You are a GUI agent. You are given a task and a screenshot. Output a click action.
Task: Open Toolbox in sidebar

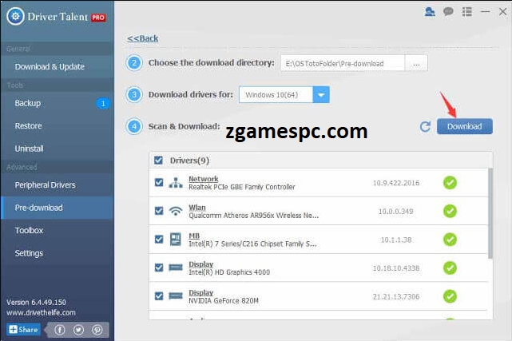58,230
